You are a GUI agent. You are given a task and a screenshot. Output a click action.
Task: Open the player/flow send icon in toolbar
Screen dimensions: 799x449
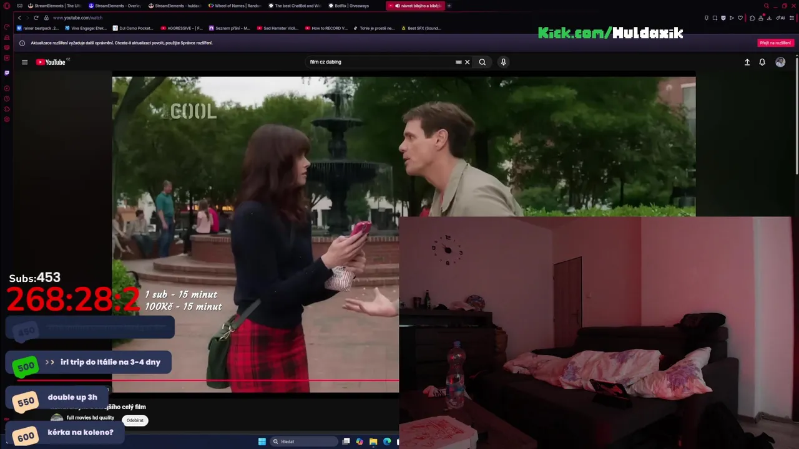(x=732, y=18)
